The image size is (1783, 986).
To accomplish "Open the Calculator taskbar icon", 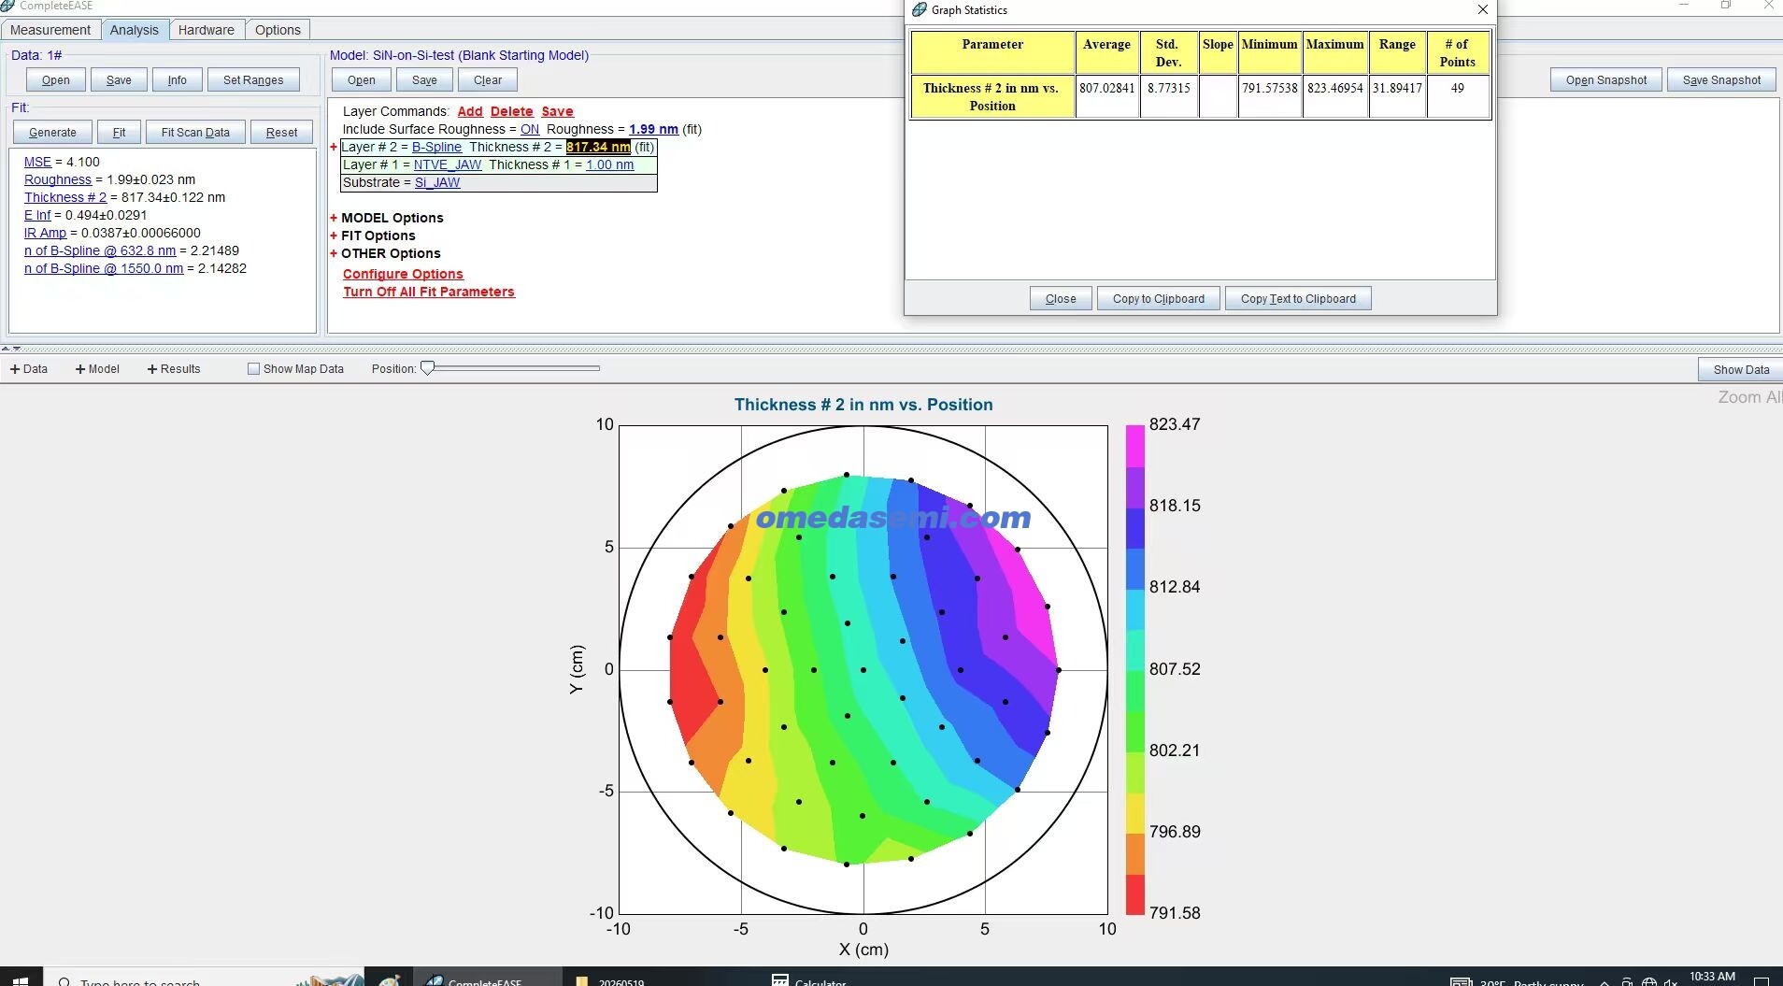I will coord(808,979).
